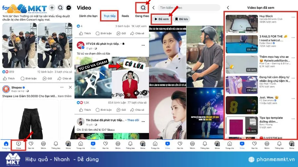Click VTV24 page avatar
298x167 pixels.
click(80, 45)
